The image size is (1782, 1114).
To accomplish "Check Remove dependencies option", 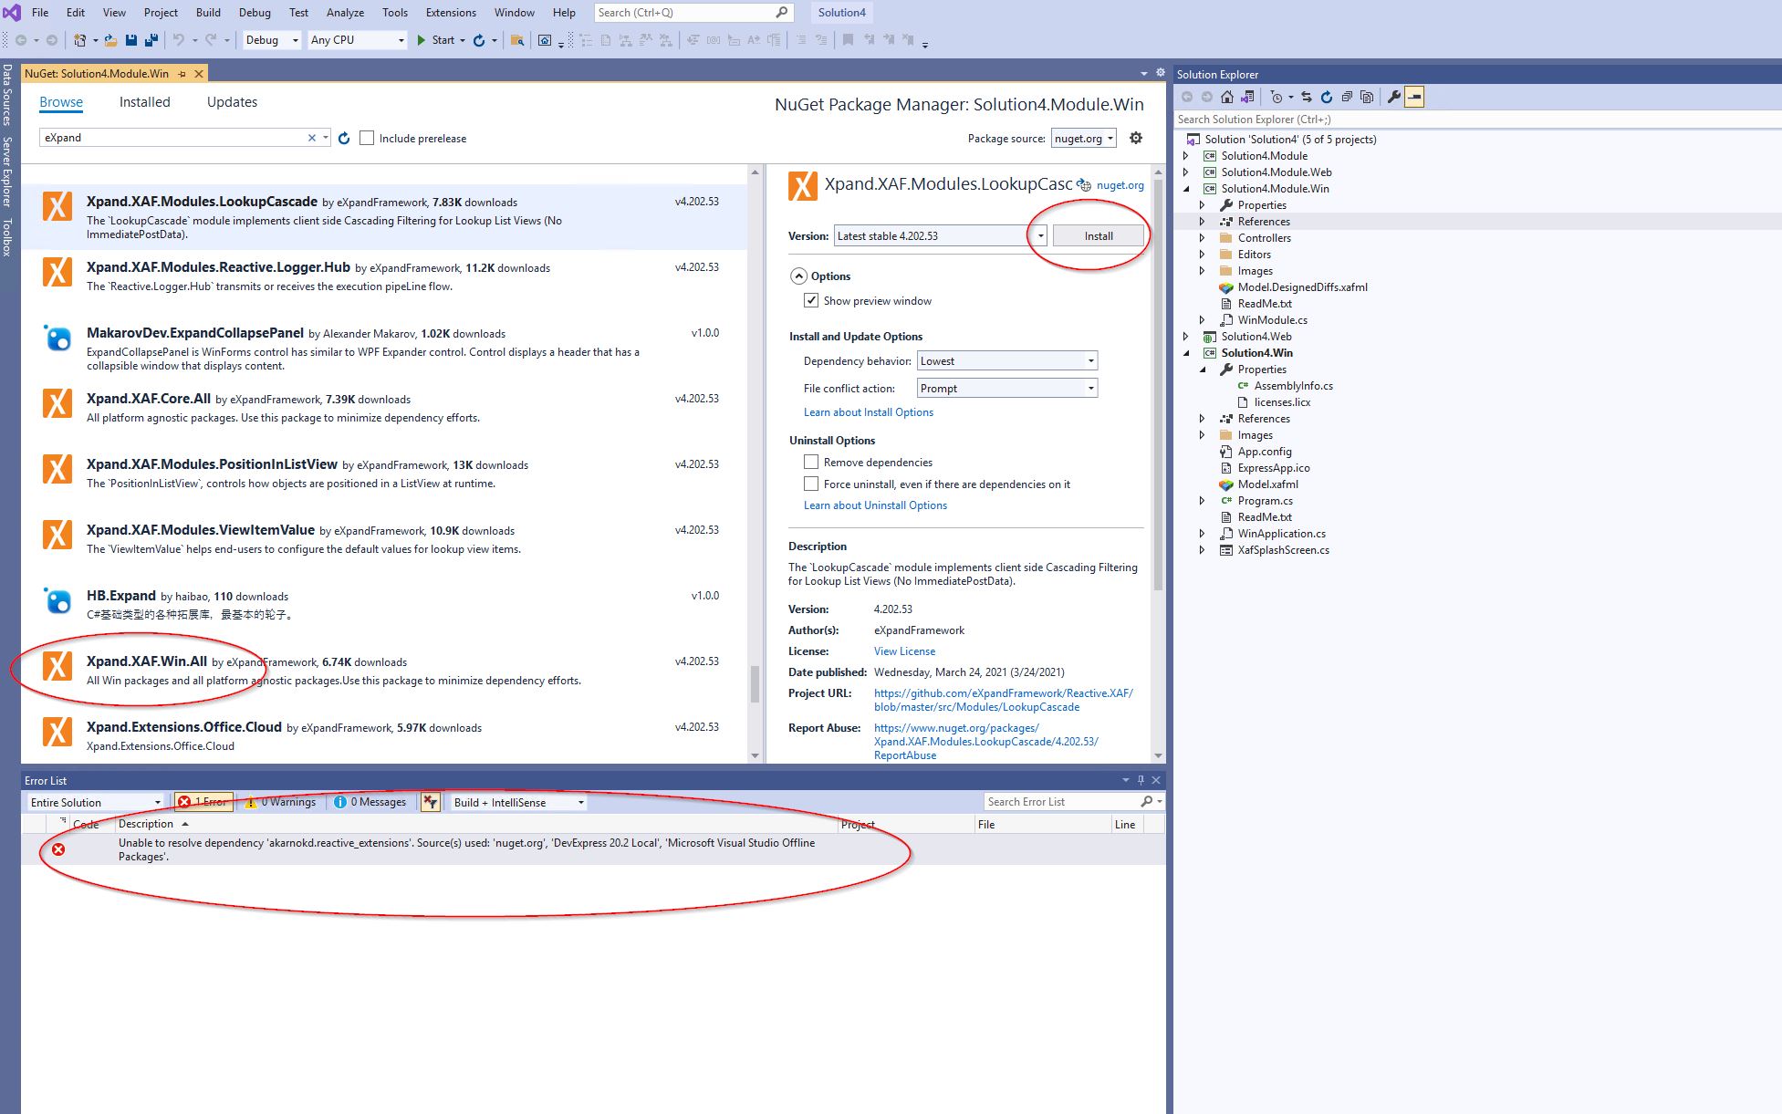I will (x=811, y=463).
